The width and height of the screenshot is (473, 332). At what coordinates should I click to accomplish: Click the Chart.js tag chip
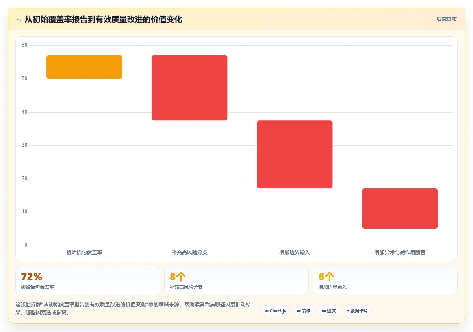[275, 311]
